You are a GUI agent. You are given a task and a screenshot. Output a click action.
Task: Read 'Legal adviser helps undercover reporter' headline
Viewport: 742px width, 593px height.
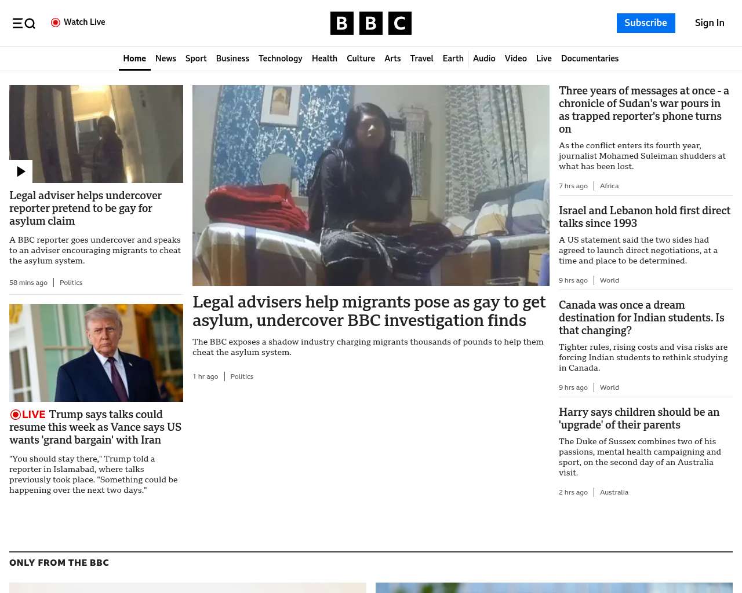[x=86, y=208]
